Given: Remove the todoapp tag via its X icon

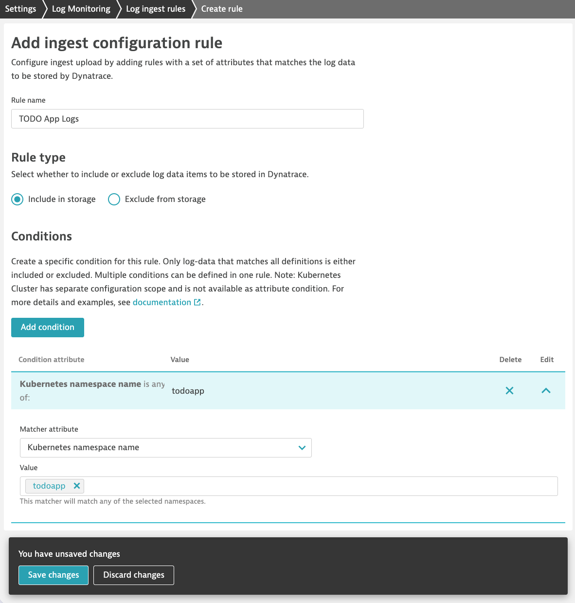Looking at the screenshot, I should 76,486.
